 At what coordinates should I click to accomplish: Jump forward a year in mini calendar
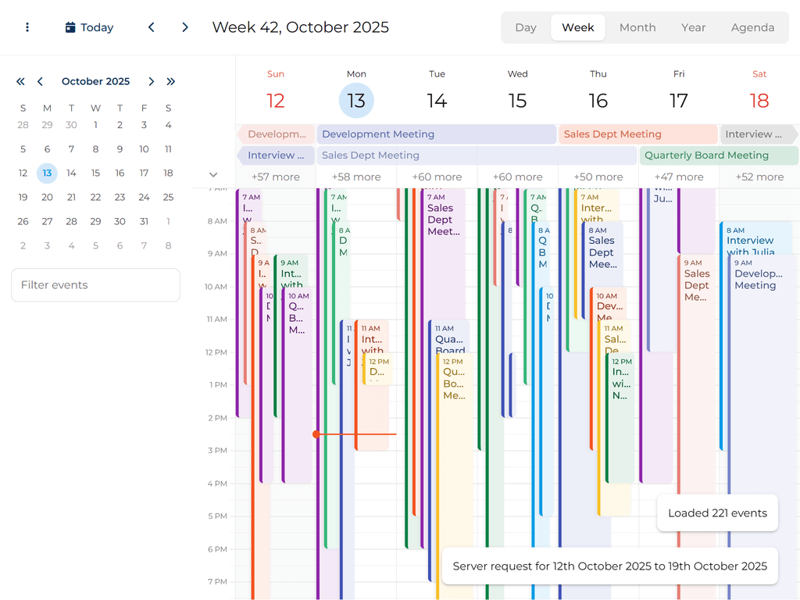[171, 81]
